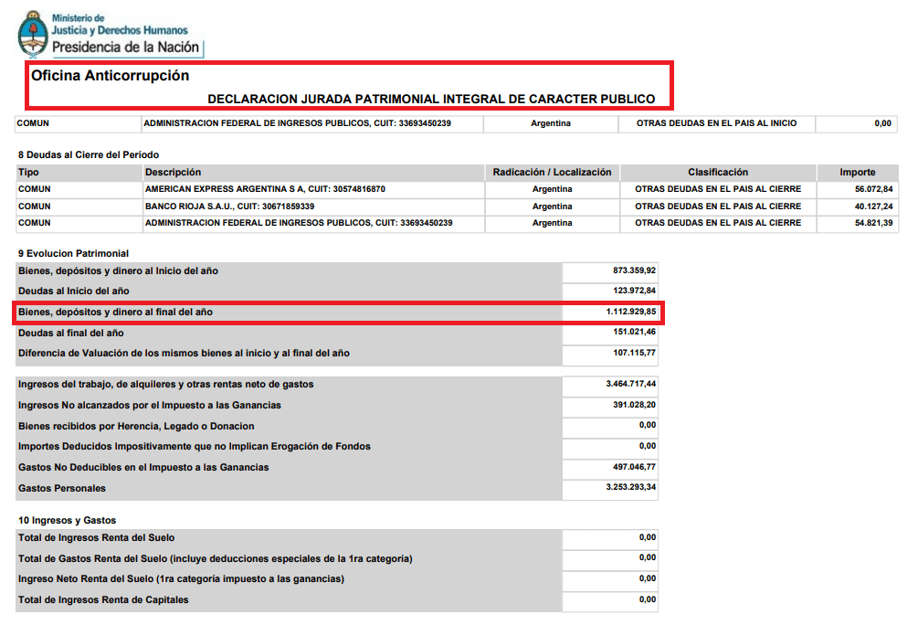Click the value 1.112.929,85
This screenshot has height=625, width=918.
click(630, 312)
